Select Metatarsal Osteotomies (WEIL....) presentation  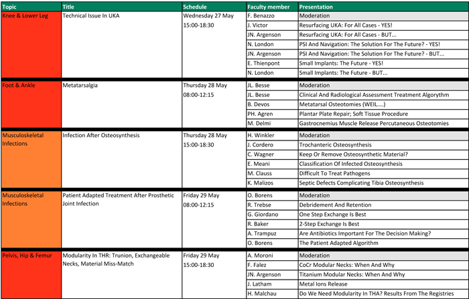click(342, 104)
